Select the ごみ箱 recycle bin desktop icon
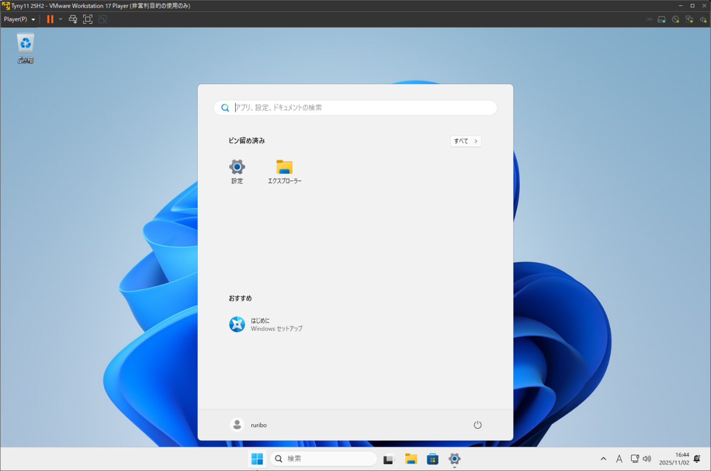Image resolution: width=711 pixels, height=471 pixels. click(25, 48)
